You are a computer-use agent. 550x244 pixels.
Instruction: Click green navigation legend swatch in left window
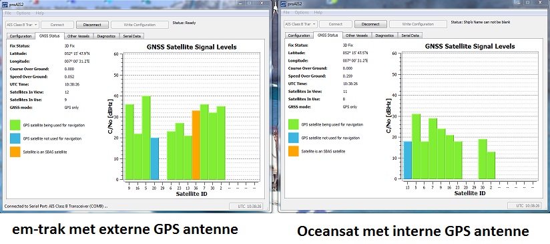point(15,125)
